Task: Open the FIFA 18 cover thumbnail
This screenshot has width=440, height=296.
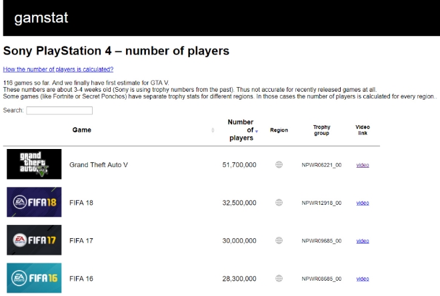Action: 34,202
